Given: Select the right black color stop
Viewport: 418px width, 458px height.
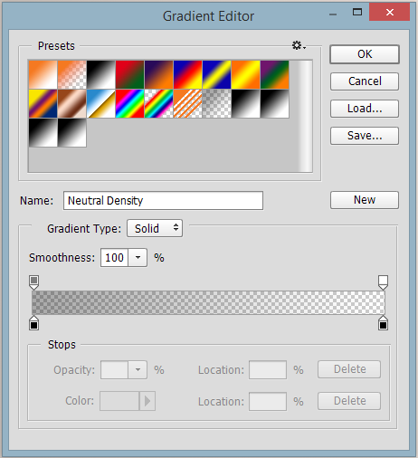Looking at the screenshot, I should click(383, 323).
